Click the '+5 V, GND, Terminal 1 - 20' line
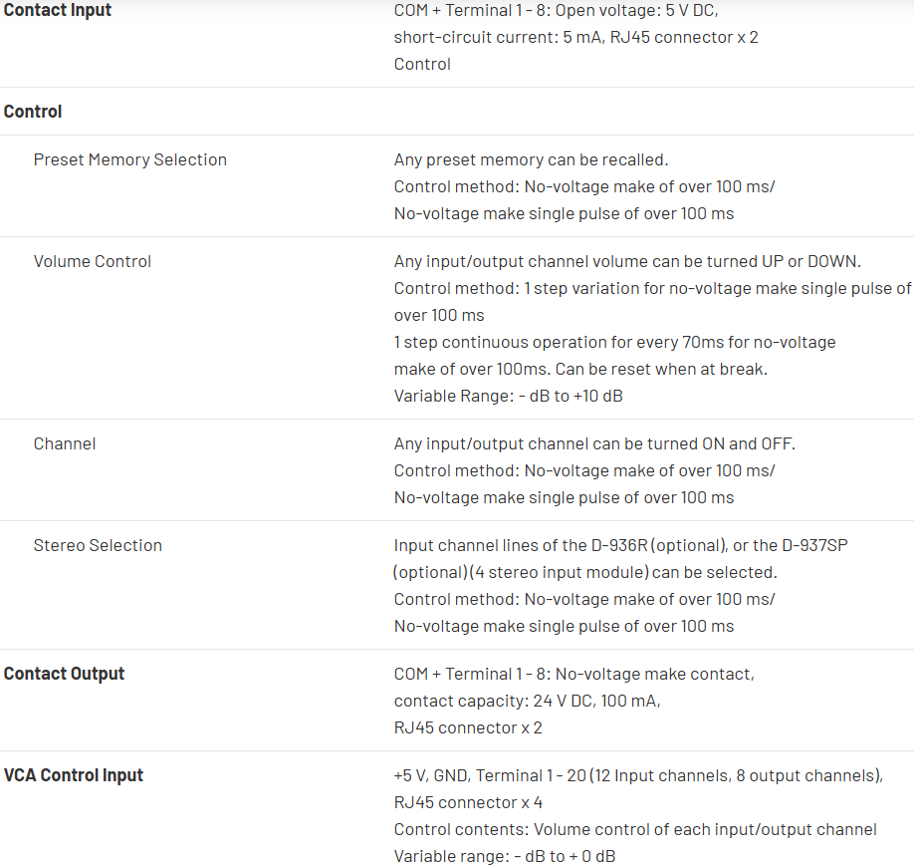Image resolution: width=914 pixels, height=866 pixels. [638, 775]
